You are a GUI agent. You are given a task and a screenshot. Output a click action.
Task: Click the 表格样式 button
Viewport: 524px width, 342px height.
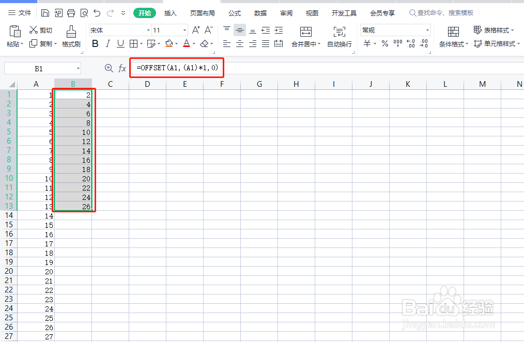[x=495, y=30]
